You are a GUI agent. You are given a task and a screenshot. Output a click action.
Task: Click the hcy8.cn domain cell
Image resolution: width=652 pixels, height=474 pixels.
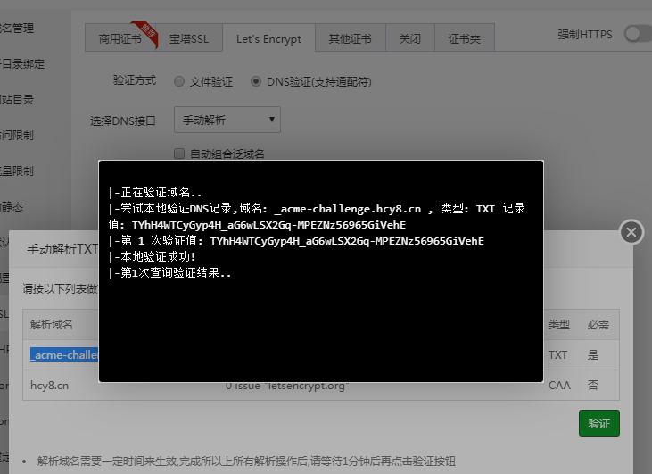point(49,386)
